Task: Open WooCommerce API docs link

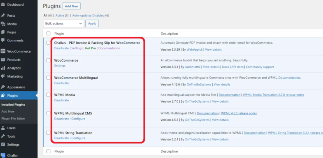Action: (237, 67)
